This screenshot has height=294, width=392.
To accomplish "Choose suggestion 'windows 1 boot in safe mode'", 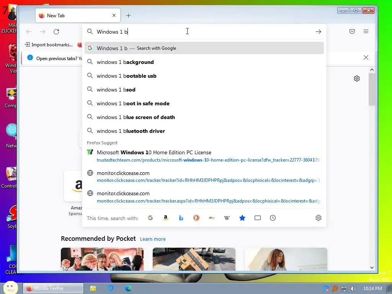I will 204,103.
